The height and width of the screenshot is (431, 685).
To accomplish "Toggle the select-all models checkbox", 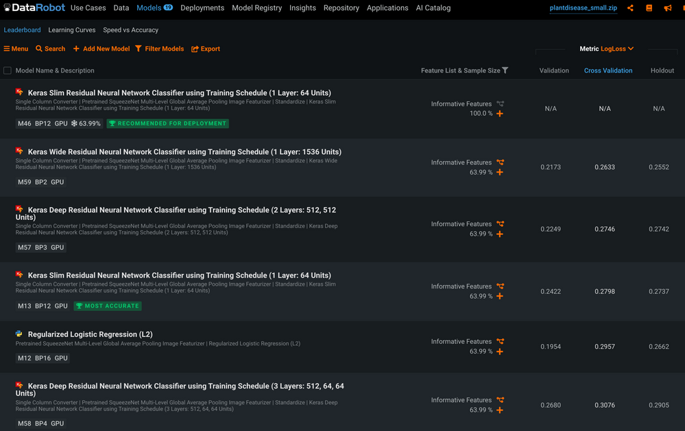I will pos(8,71).
